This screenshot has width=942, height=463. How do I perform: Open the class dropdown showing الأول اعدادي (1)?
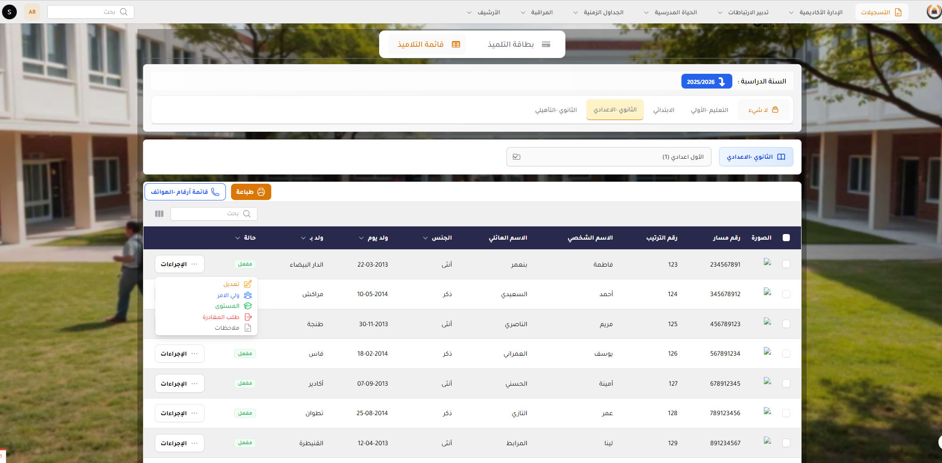tap(609, 157)
